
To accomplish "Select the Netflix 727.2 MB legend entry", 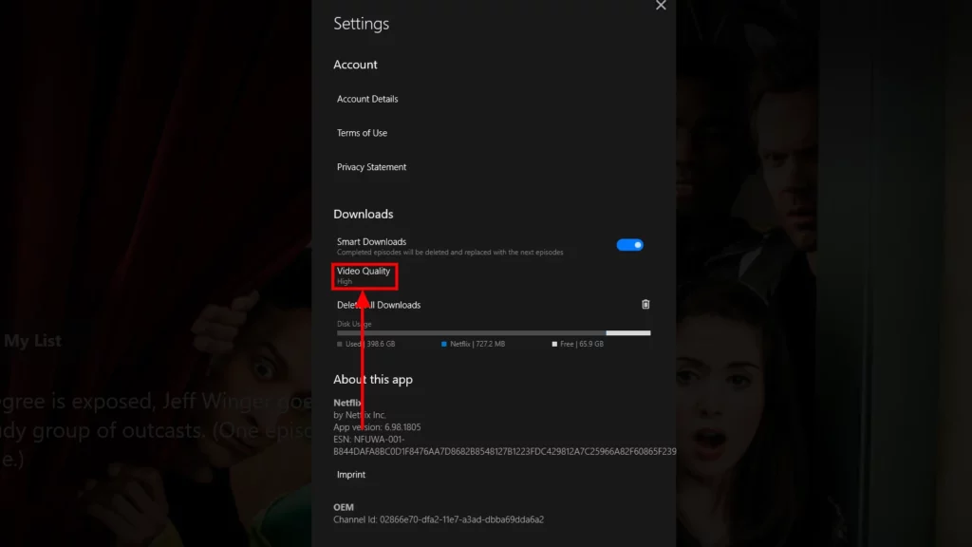I will [x=473, y=344].
